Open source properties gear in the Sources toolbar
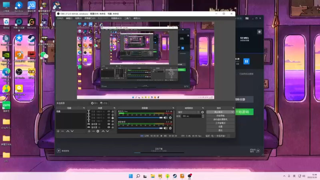Image resolution: width=320 pixels, height=180 pixels. [98, 131]
